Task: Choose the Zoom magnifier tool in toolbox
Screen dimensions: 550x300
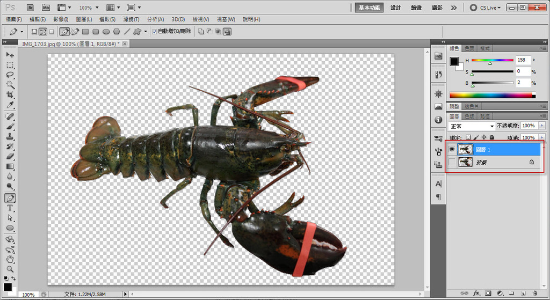Action: point(10,268)
